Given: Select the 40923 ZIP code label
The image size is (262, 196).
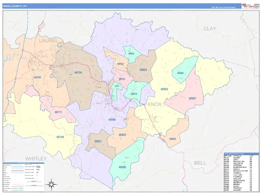Looking at the screenshot, I should coord(122,79).
